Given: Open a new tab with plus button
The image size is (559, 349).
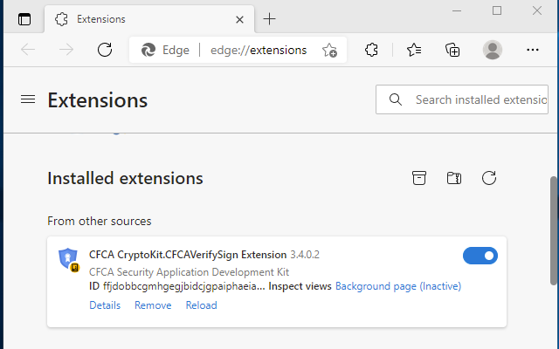Looking at the screenshot, I should click(270, 18).
